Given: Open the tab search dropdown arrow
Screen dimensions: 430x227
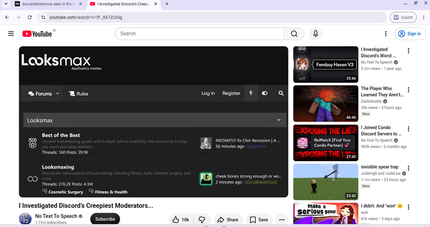Looking at the screenshot, I should tap(6, 4).
